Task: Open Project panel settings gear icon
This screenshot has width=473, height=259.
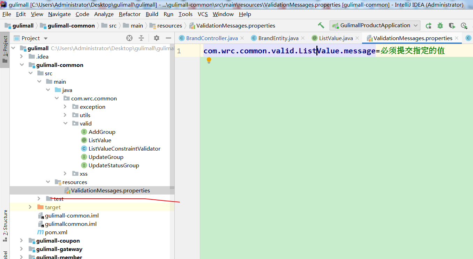Action: point(156,38)
